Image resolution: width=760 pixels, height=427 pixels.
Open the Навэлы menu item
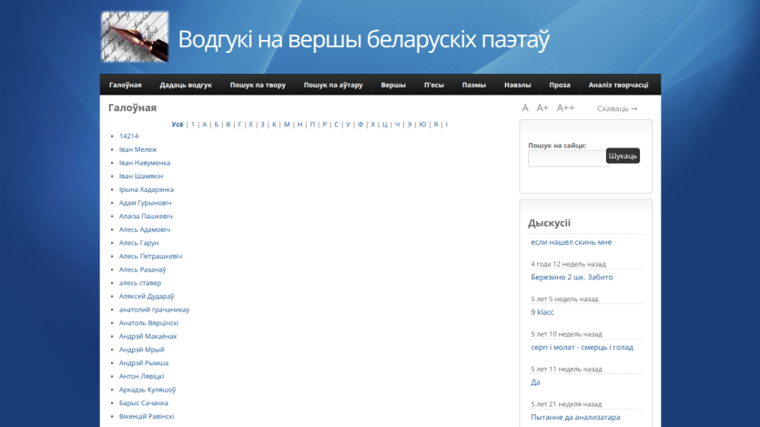(x=517, y=85)
